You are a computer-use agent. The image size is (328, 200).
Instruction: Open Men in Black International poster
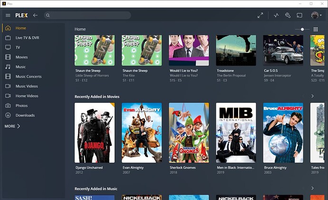(236, 133)
